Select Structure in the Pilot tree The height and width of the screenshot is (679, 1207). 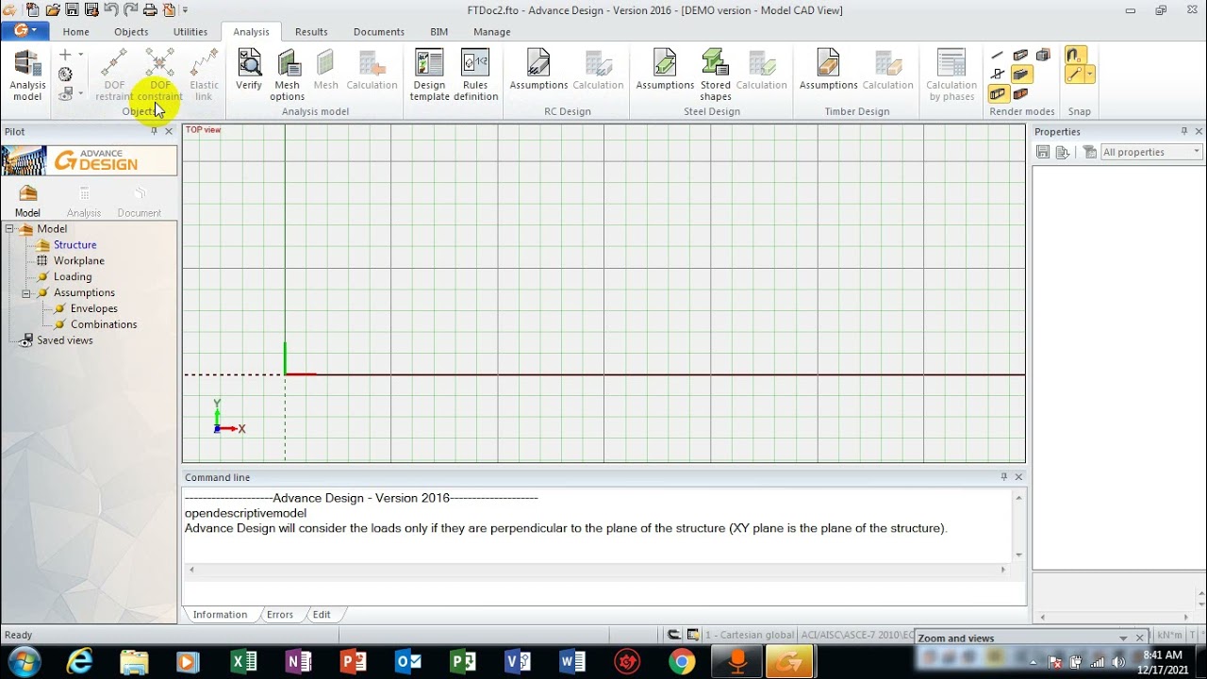74,245
